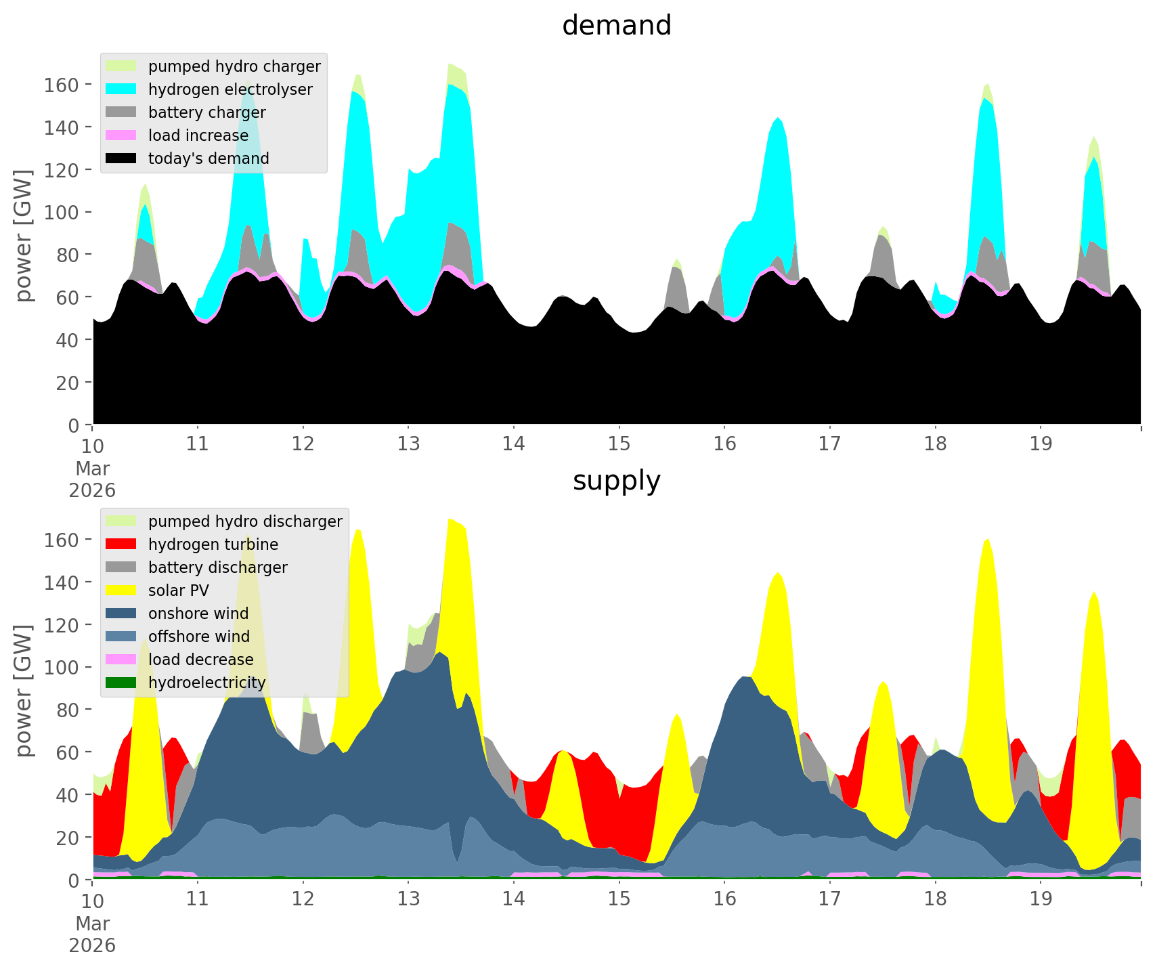Click date tick 14 on the demand x-axis
Image resolution: width=1155 pixels, height=969 pixels.
click(513, 444)
